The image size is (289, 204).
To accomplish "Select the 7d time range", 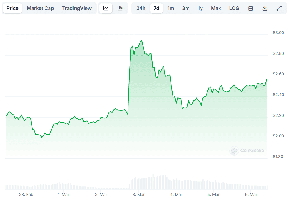I will click(156, 8).
